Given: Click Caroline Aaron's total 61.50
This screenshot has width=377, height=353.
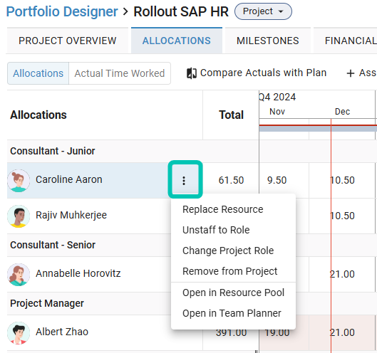Looking at the screenshot, I should pyautogui.click(x=231, y=180).
